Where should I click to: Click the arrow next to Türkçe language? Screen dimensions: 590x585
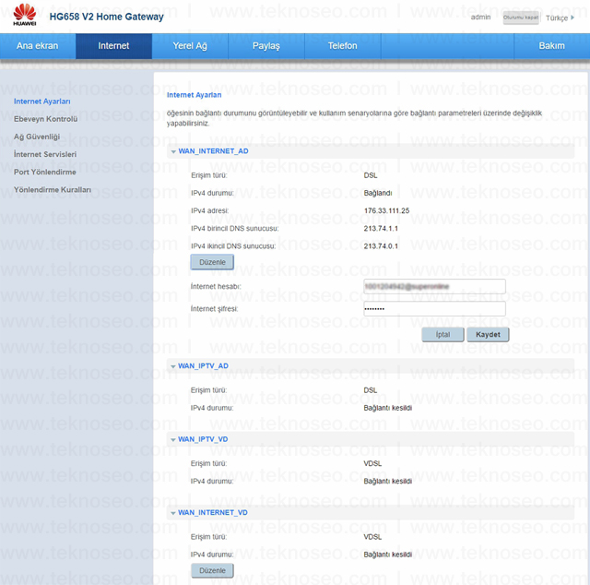tap(572, 18)
